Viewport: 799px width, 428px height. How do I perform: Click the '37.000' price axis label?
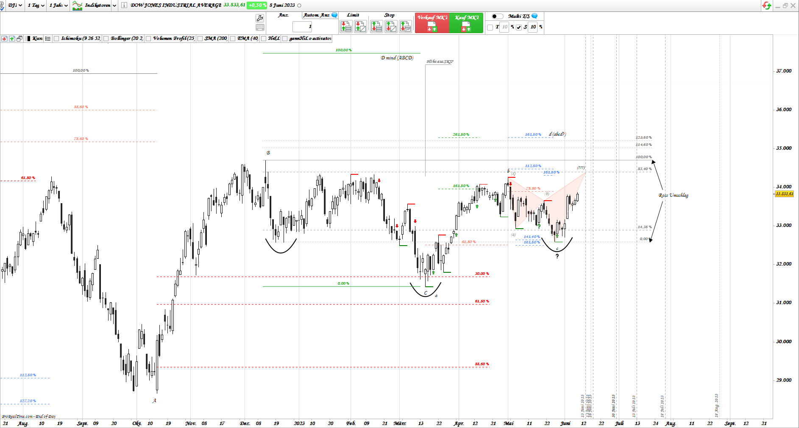tap(784, 71)
